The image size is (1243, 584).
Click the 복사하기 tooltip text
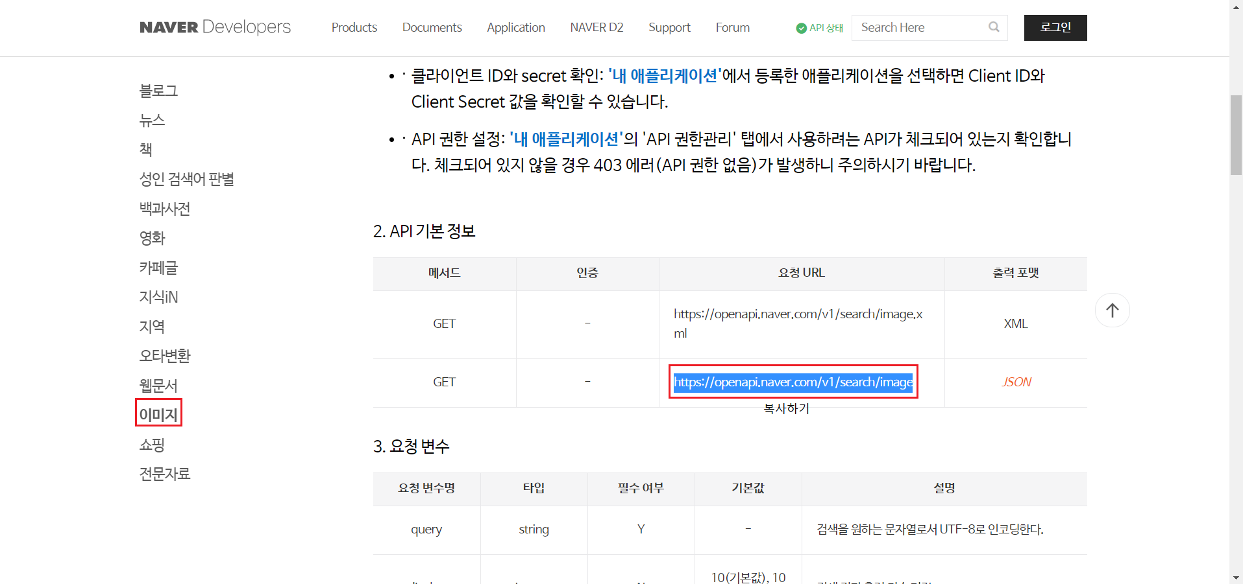point(787,408)
